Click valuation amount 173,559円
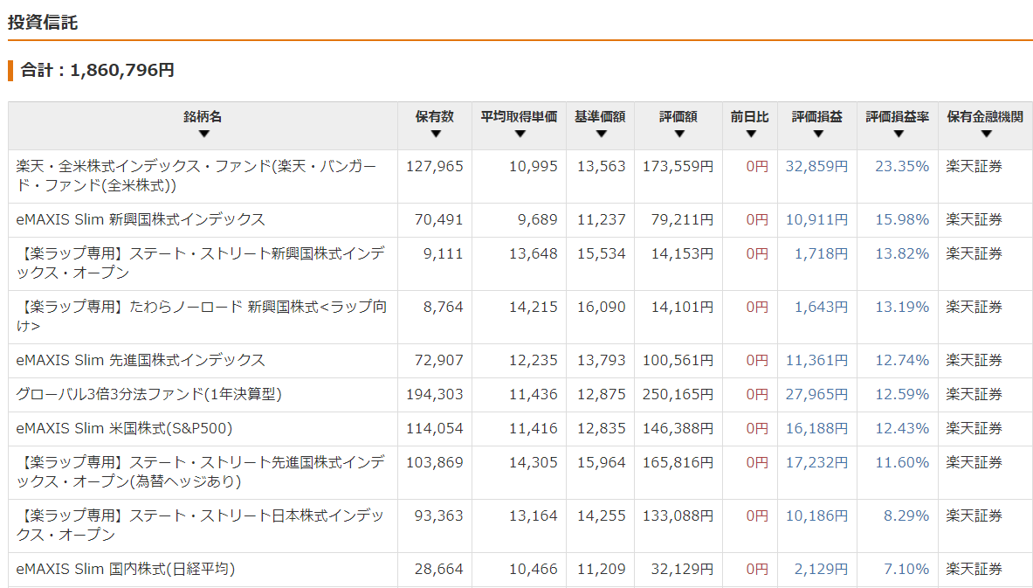The height and width of the screenshot is (588, 1033). coord(678,166)
